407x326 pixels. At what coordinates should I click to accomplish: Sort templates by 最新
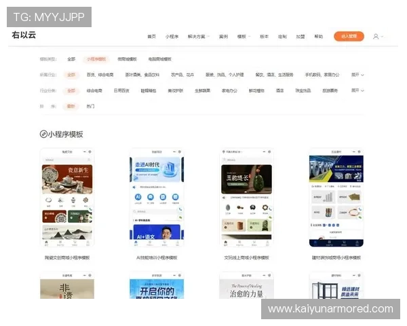pyautogui.click(x=71, y=107)
